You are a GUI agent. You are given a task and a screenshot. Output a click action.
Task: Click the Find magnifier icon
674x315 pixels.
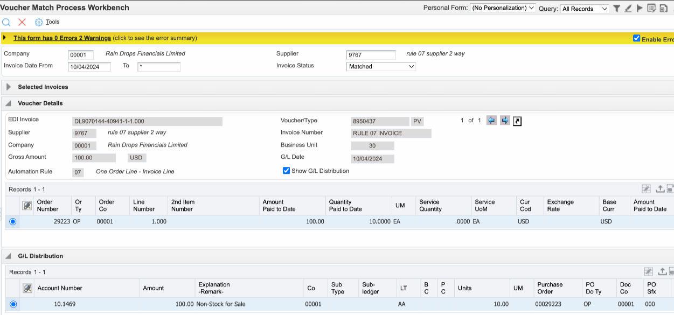(x=6, y=22)
